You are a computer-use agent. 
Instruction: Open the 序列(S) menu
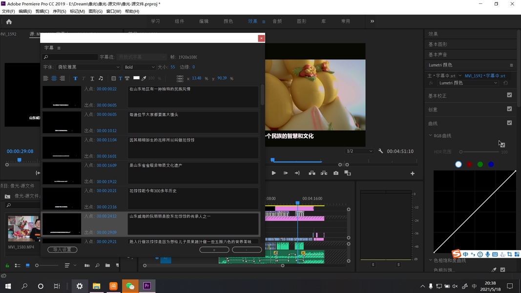[59, 11]
